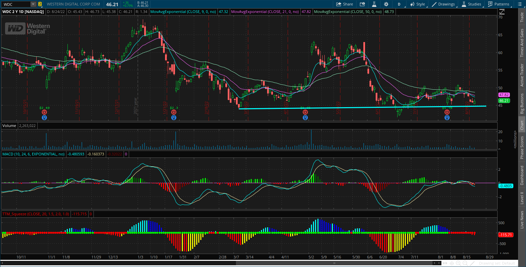526x267 pixels.
Task: Switch to the Active Trader sidebar tab
Action: [522, 75]
